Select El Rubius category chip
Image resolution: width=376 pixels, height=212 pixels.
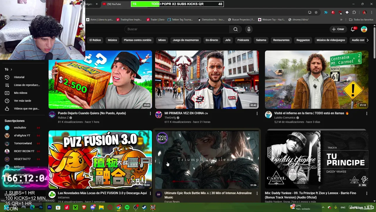(95, 40)
